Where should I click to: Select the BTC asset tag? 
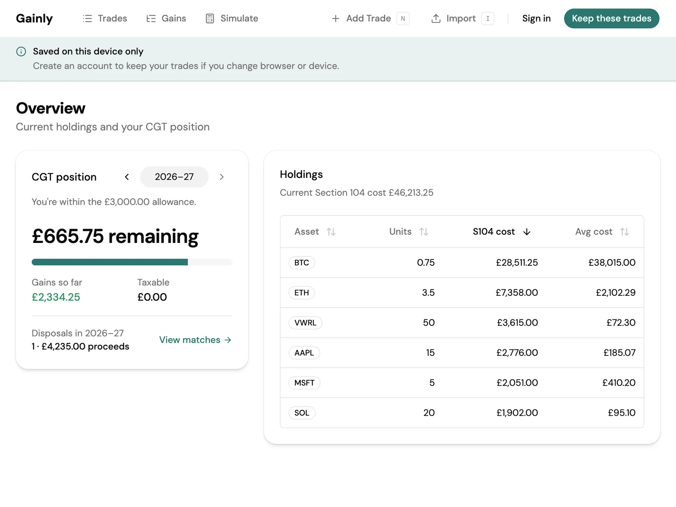(302, 263)
